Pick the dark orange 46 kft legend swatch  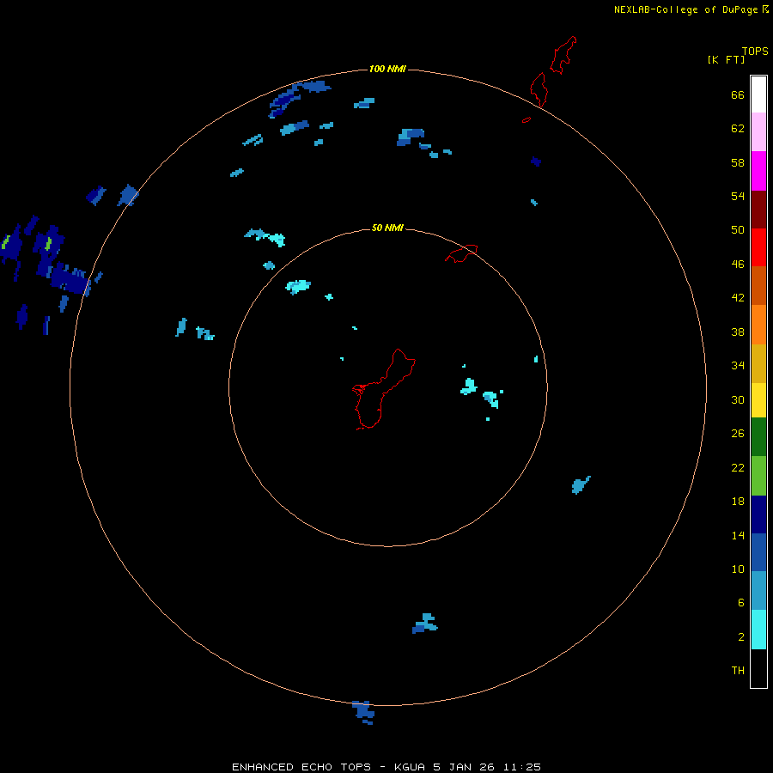pyautogui.click(x=758, y=285)
